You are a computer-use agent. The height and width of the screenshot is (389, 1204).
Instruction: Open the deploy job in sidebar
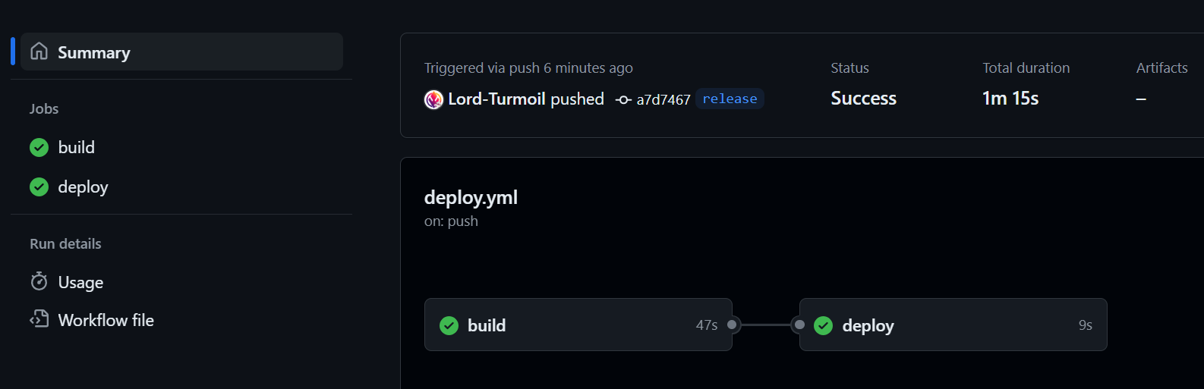(x=84, y=187)
